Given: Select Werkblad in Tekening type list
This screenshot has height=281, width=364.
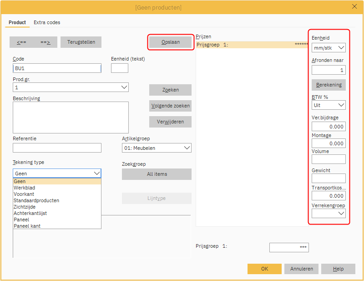Looking at the screenshot, I should (x=25, y=188).
